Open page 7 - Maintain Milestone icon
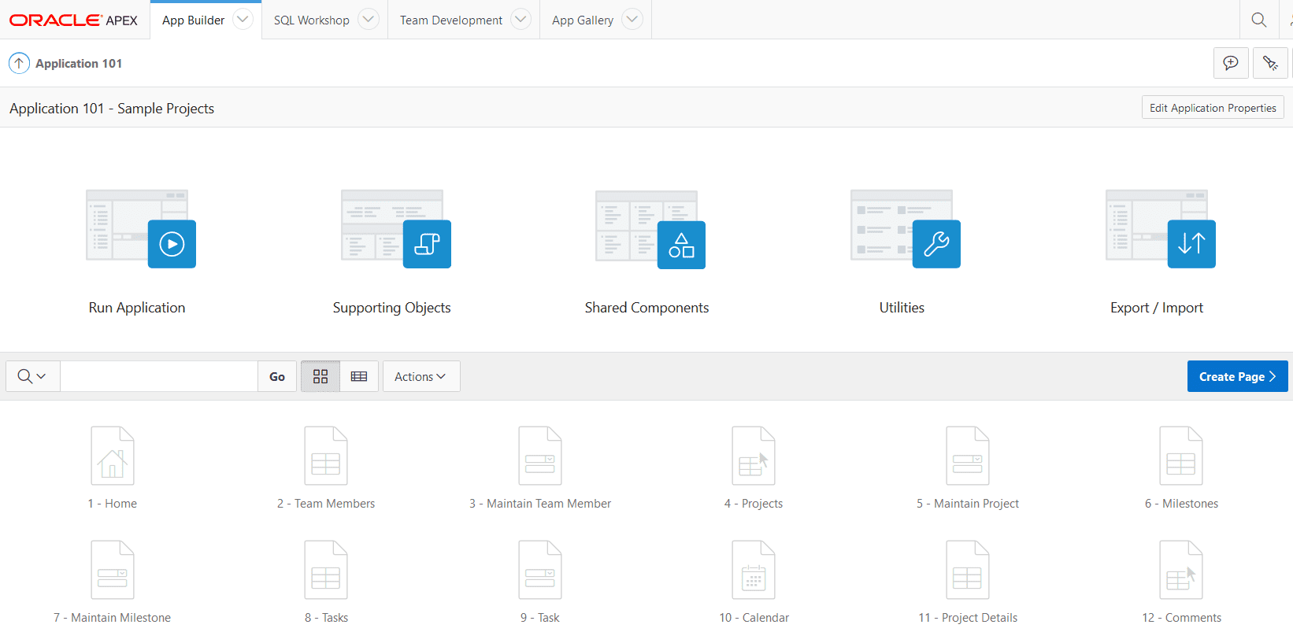The width and height of the screenshot is (1293, 643). (x=113, y=570)
